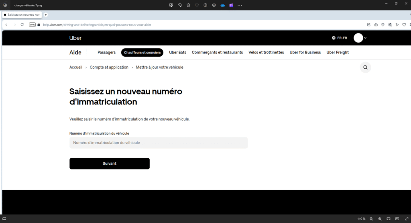This screenshot has height=223, width=411.
Task: Open the Clipchamp video editor icon
Action: (x=231, y=5)
